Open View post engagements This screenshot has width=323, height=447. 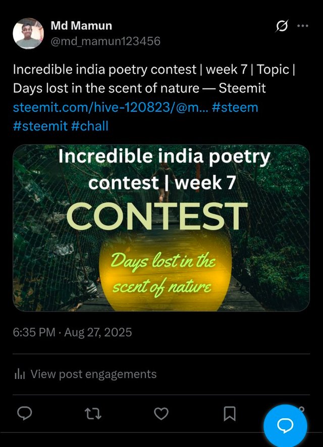(93, 374)
